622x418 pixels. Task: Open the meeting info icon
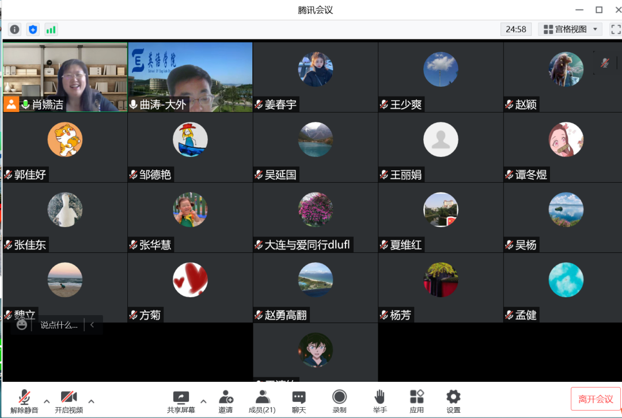pyautogui.click(x=14, y=29)
